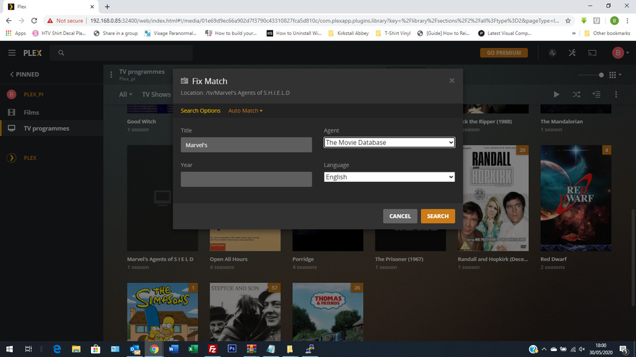Click the Title input field

click(246, 145)
